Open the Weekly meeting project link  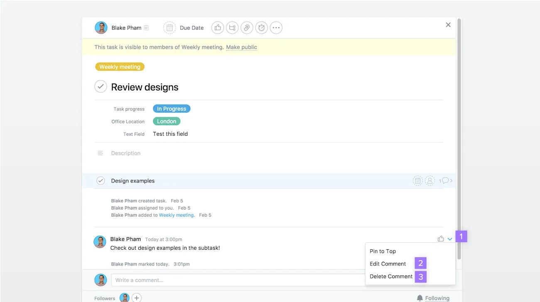pyautogui.click(x=177, y=215)
